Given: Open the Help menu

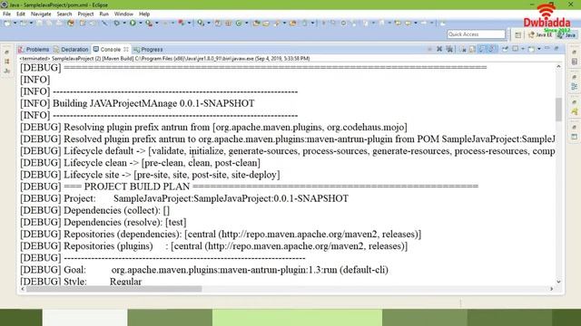Looking at the screenshot, I should (x=144, y=14).
